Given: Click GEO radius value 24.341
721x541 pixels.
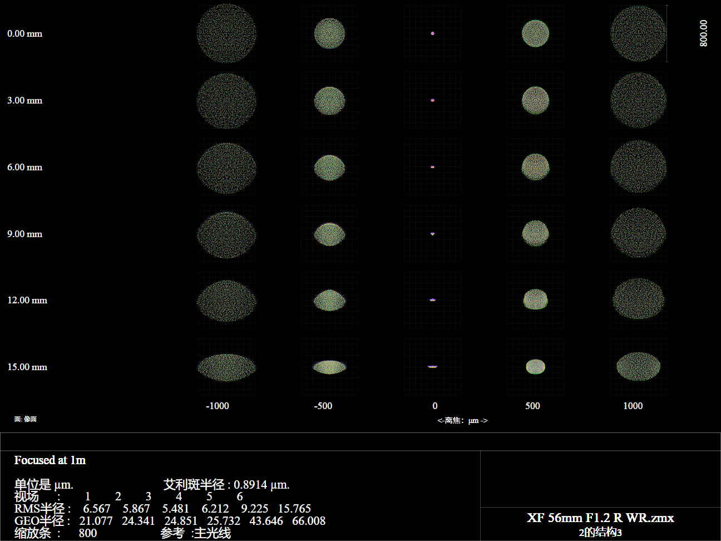Looking at the screenshot, I should tap(139, 521).
